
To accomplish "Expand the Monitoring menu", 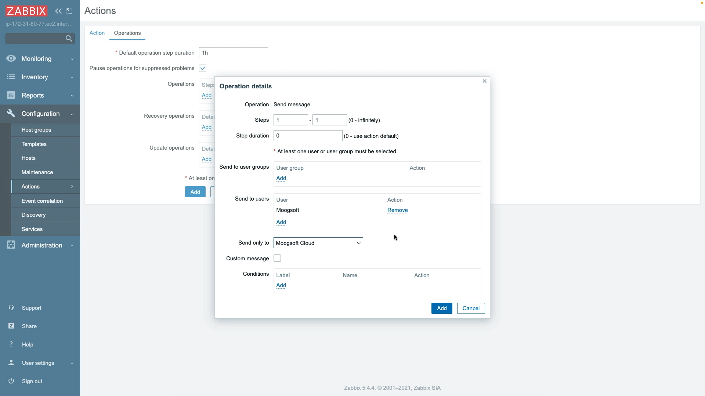I will pyautogui.click(x=72, y=59).
